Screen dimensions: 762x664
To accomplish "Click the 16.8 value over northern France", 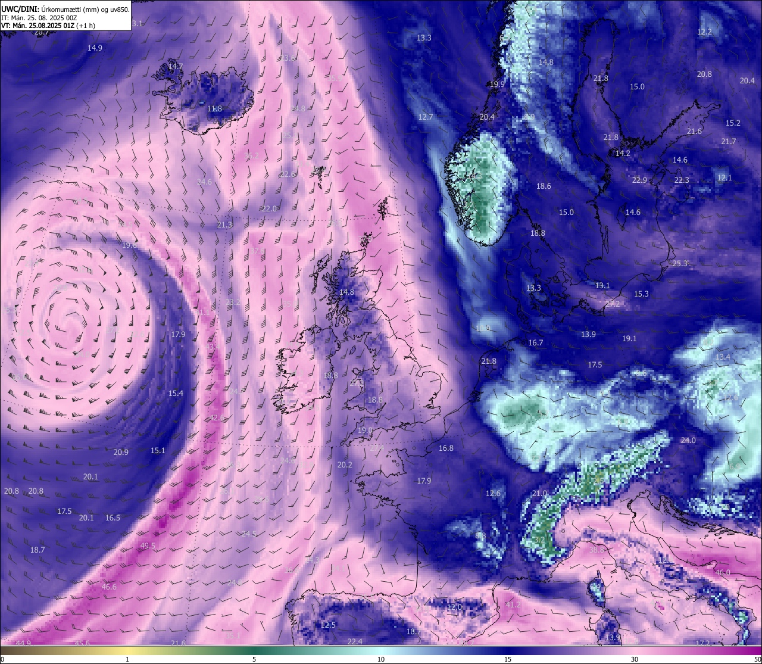I will tap(446, 448).
